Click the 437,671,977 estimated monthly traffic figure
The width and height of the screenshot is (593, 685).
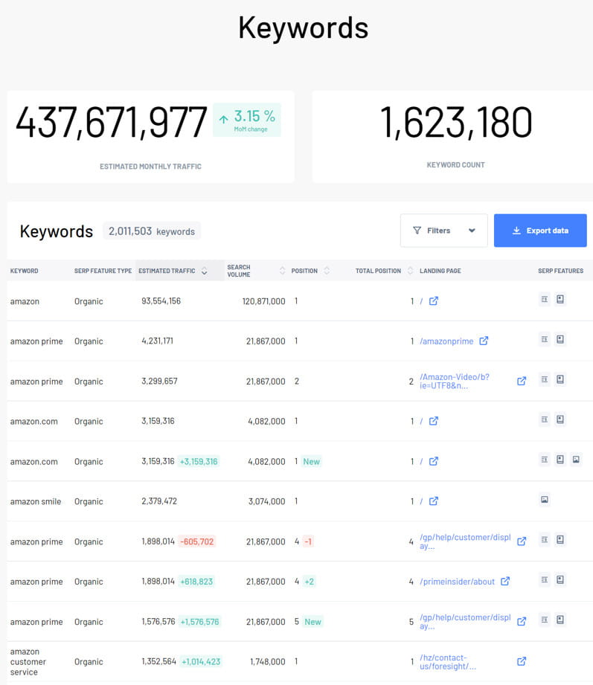112,122
